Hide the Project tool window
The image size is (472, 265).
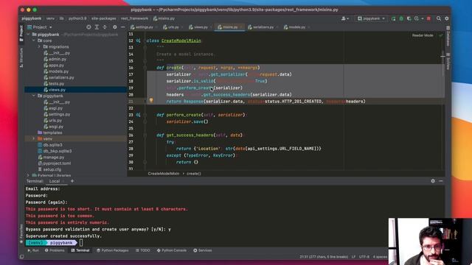coord(123,27)
